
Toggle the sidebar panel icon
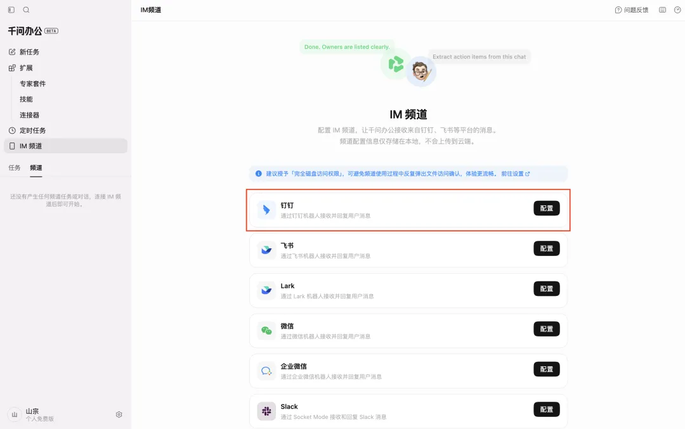tap(11, 10)
